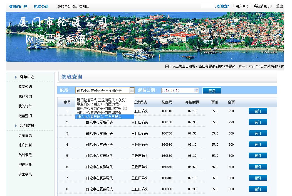Book flight DS0730 with 预订
Screen dimensions: 292x196
pos(258,122)
